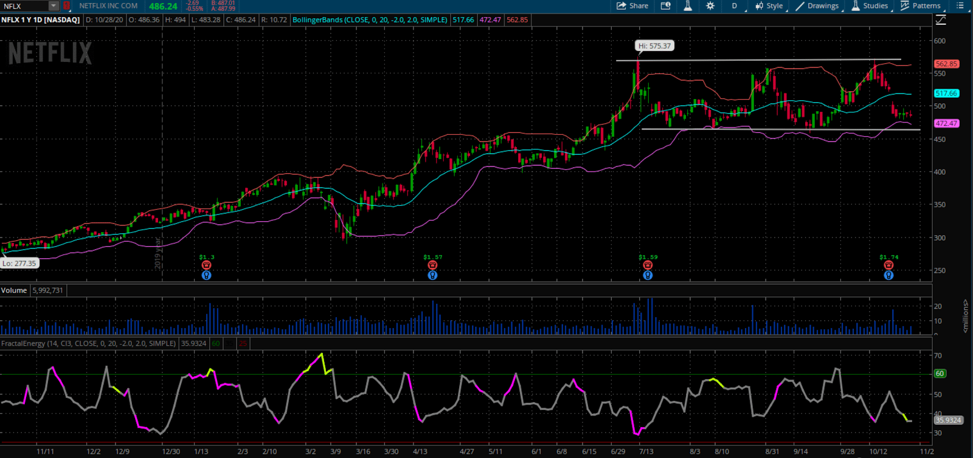Click the bid price B: 487.01
This screenshot has width=973, height=458.
point(223,3)
